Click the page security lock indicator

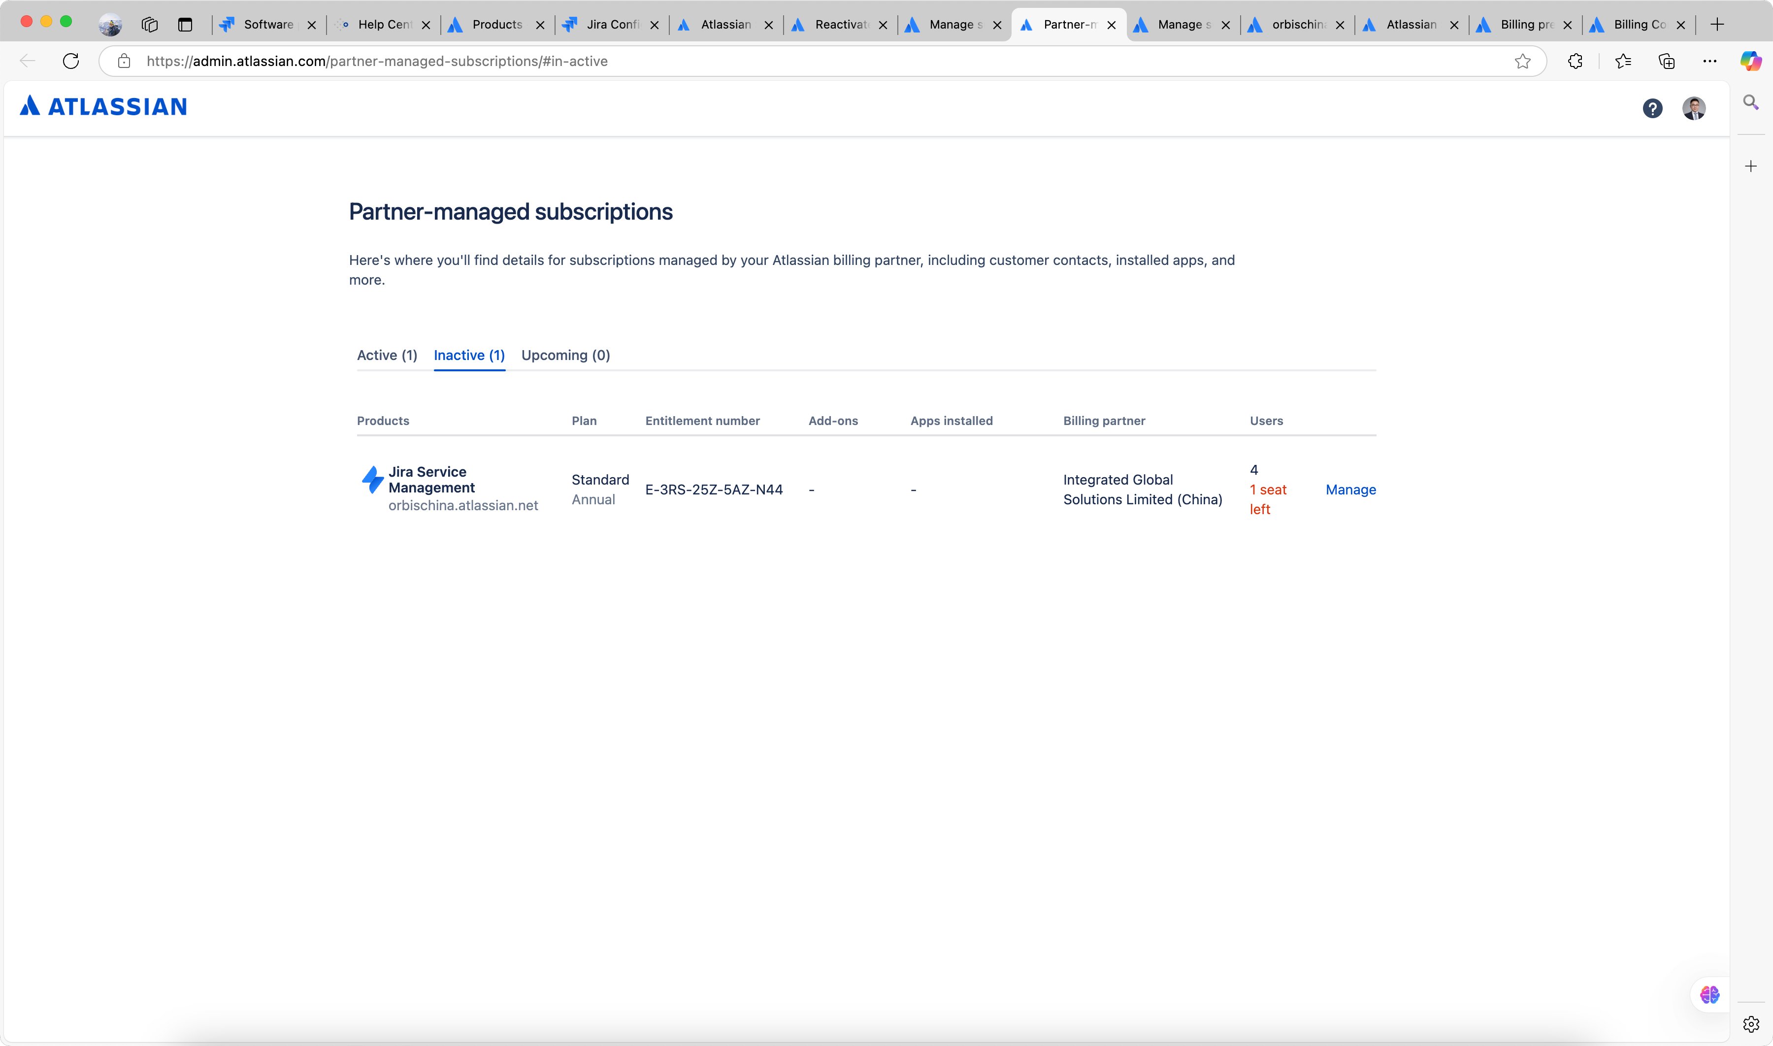coord(124,61)
